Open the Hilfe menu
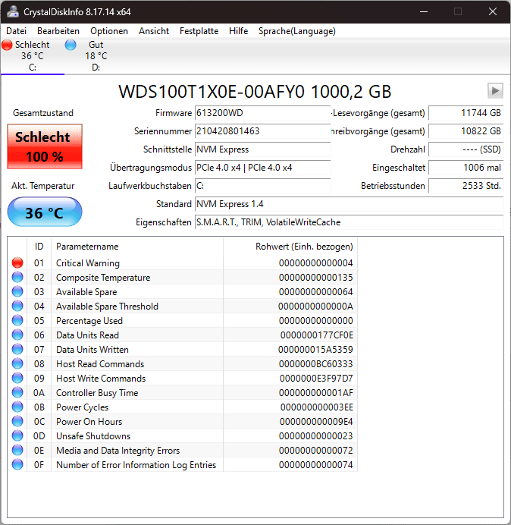This screenshot has height=525, width=511. click(239, 31)
